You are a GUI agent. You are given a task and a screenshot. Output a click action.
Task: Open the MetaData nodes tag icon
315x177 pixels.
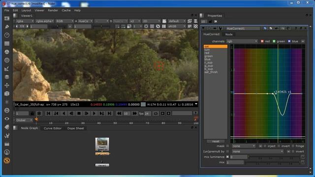pos(7,127)
